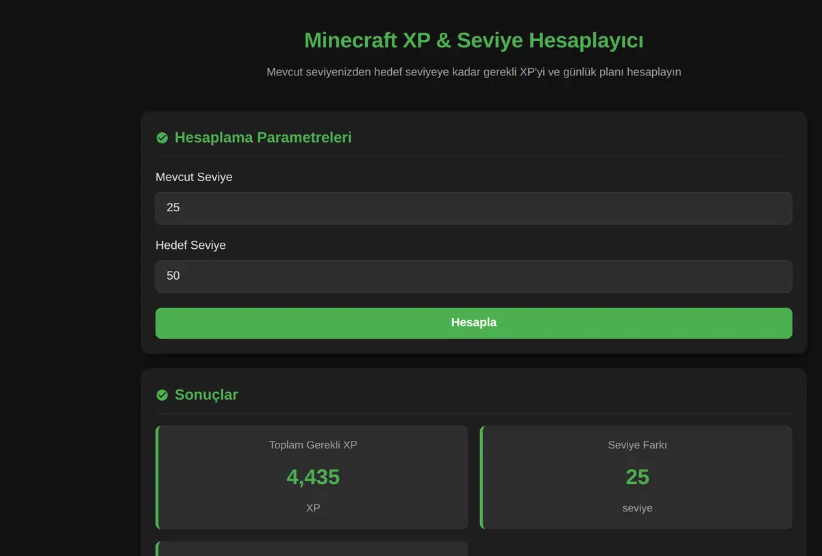Click the XP unit text under 4,435
The height and width of the screenshot is (556, 822).
pos(313,508)
